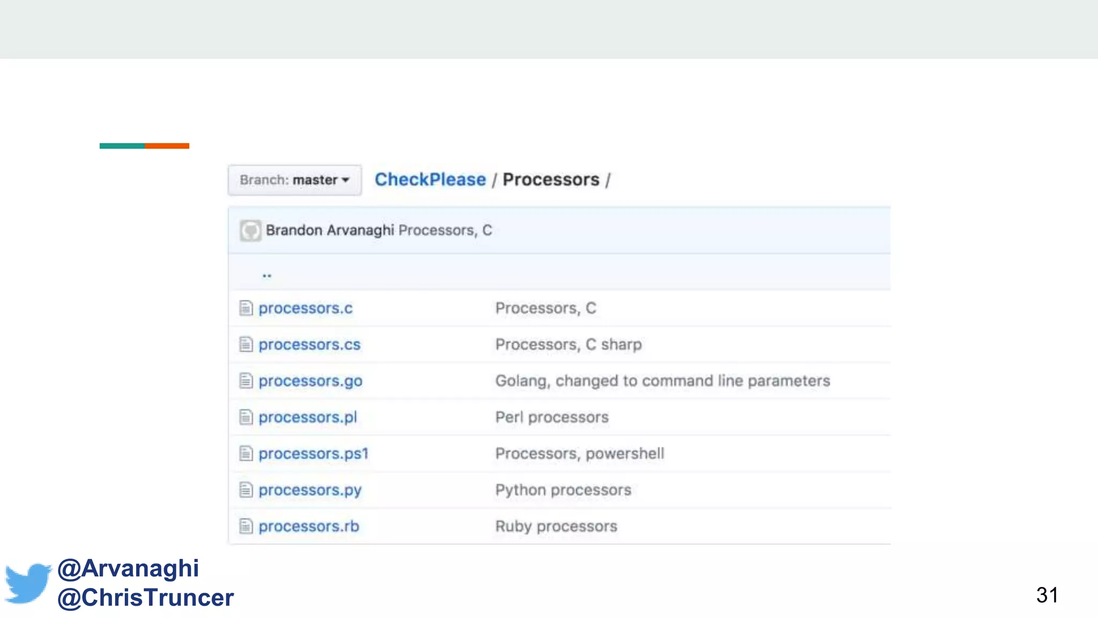
Task: Click Brandon Arvanaghi's avatar icon
Action: (250, 231)
